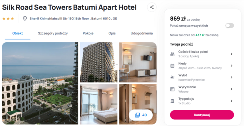Open the photo gallery with 40 images
244x126 pixels.
pyautogui.click(x=141, y=115)
